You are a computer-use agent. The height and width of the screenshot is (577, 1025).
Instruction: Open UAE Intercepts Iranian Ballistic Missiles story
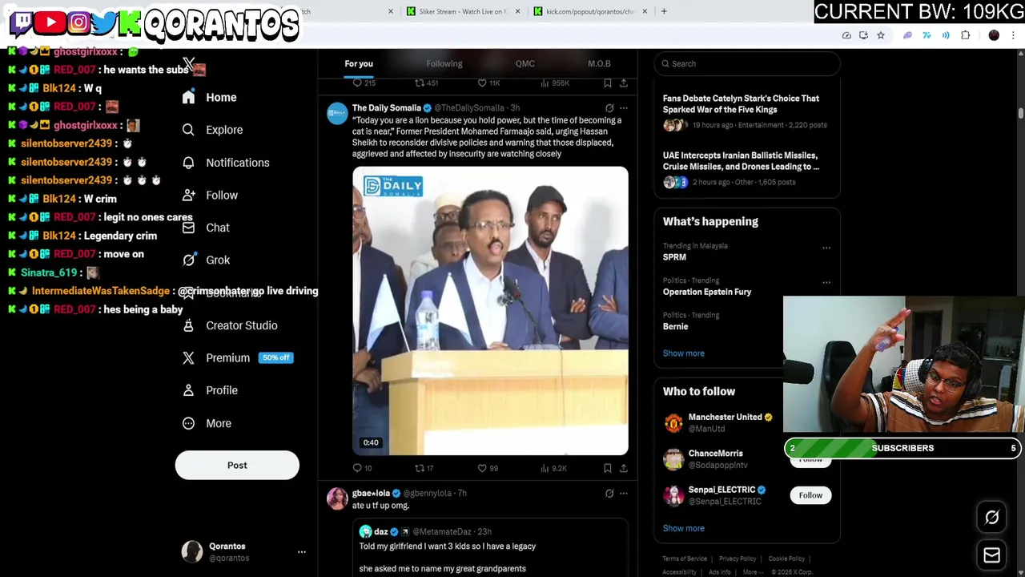click(746, 168)
